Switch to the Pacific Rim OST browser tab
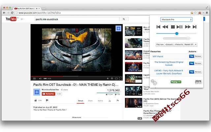 coord(27,9)
